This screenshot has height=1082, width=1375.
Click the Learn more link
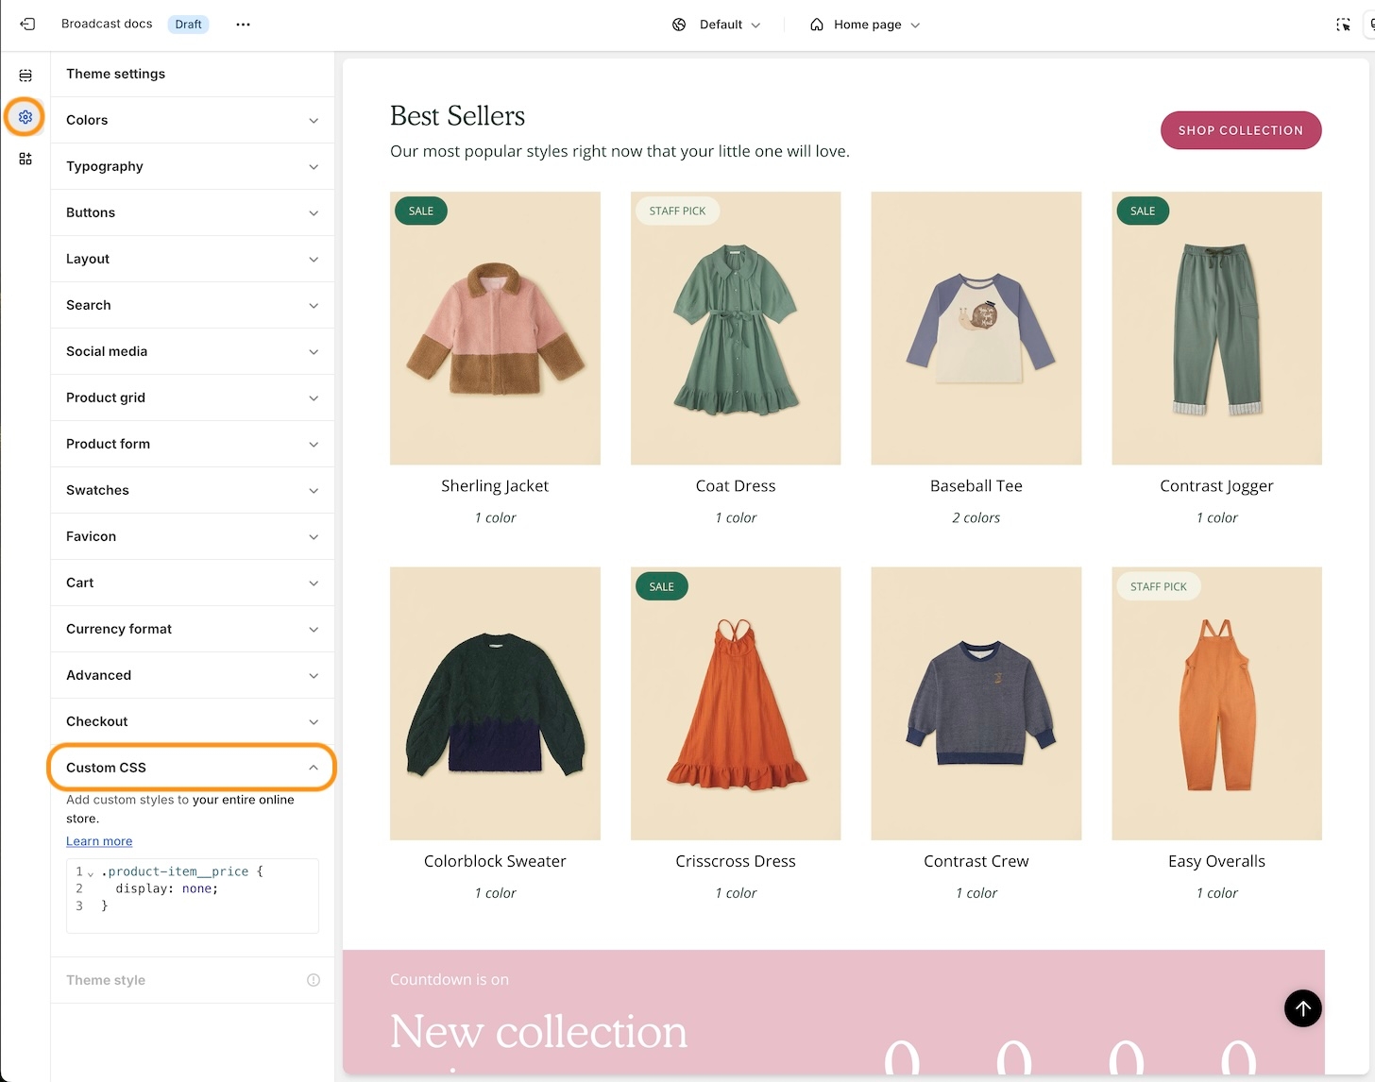click(99, 841)
